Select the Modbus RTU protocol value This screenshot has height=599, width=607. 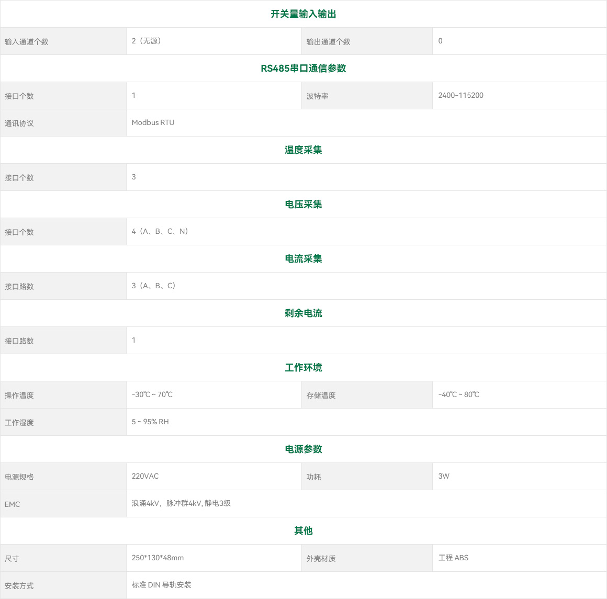[x=153, y=122]
